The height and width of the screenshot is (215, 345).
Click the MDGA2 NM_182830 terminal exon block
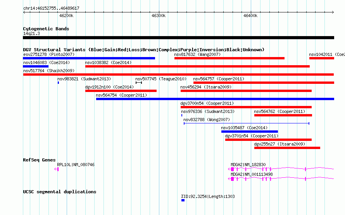(232, 169)
